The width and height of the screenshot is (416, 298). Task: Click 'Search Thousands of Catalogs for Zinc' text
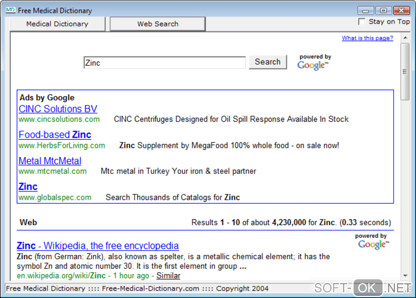point(173,197)
